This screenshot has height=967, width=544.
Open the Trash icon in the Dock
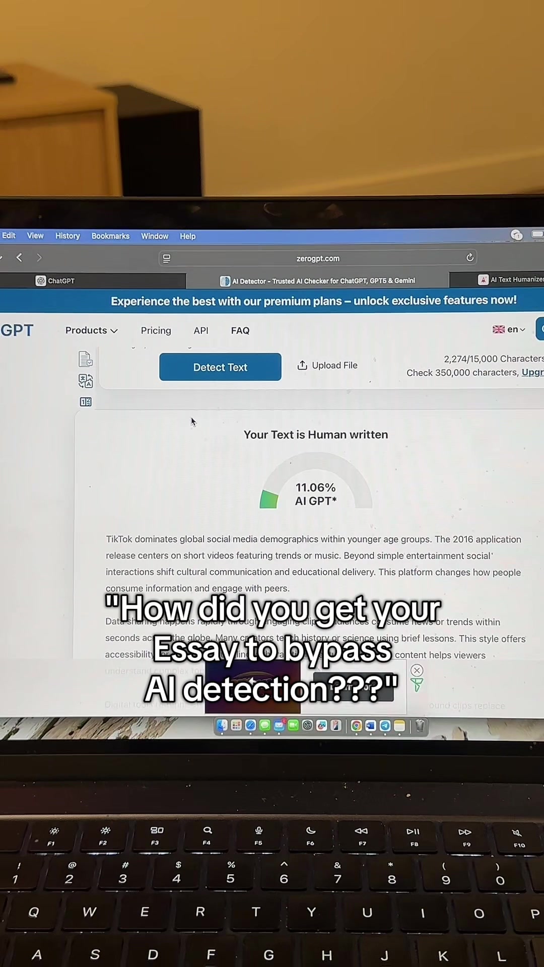(420, 726)
